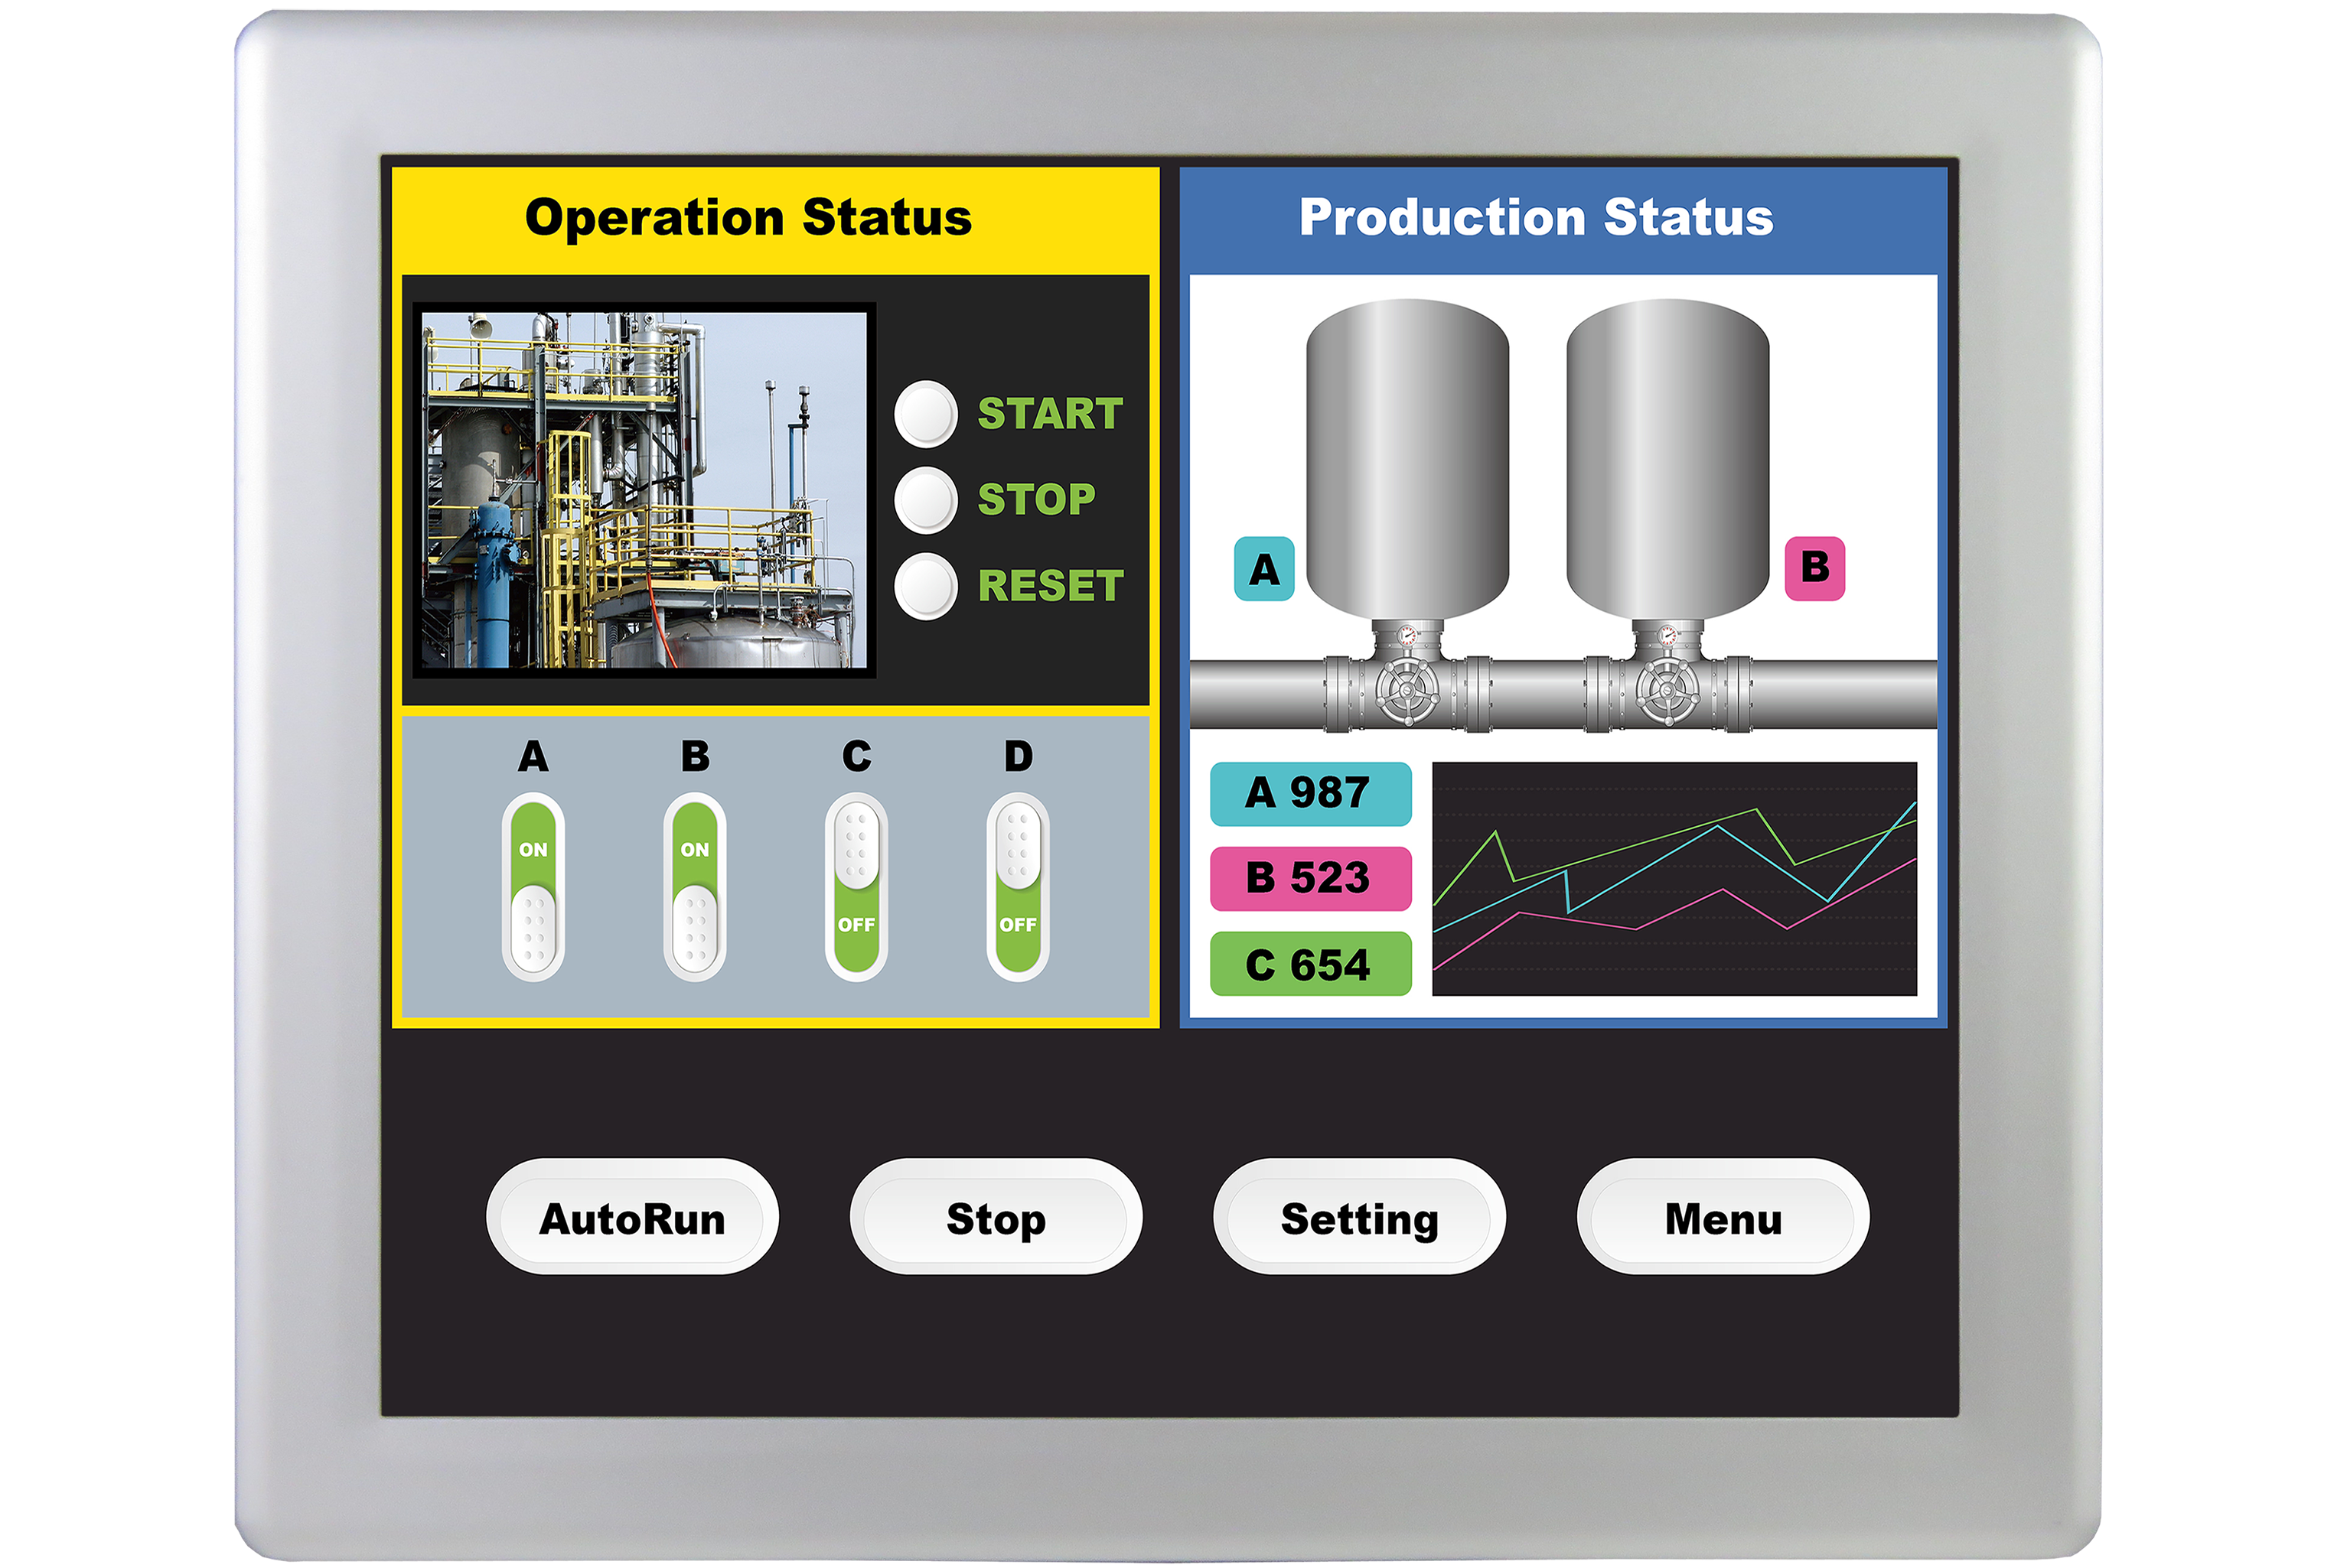The width and height of the screenshot is (2334, 1568).
Task: Turn on switch C
Action: tap(856, 888)
